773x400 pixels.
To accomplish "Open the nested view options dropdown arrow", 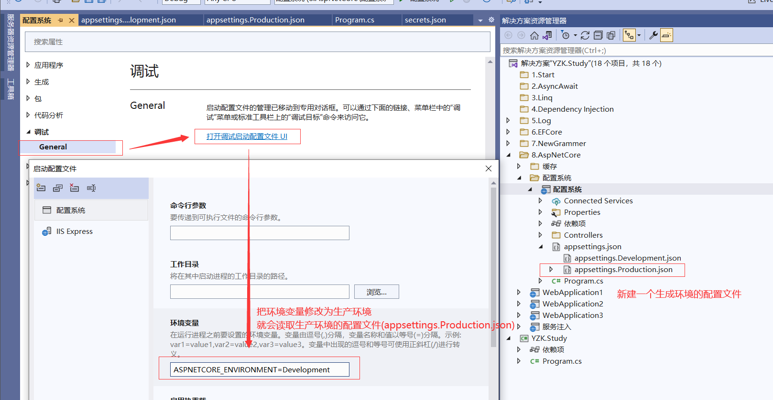I will (x=639, y=35).
